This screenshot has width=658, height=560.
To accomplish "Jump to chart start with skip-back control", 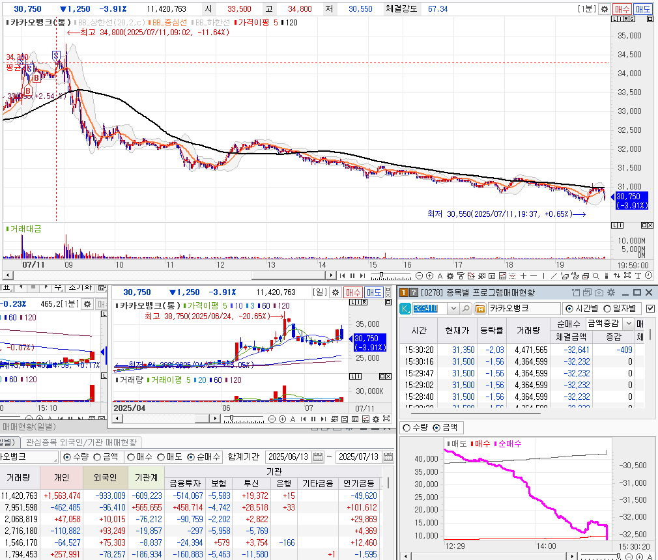I will (x=343, y=275).
